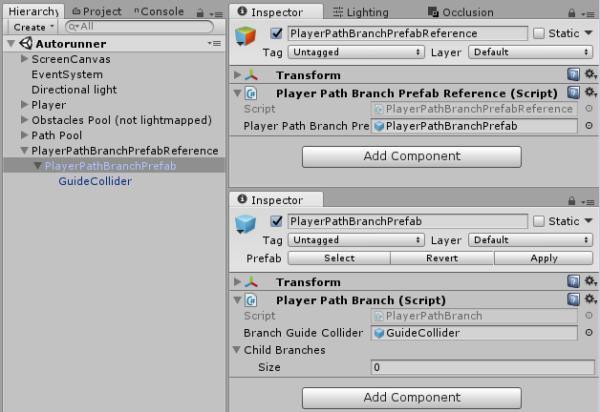The image size is (600, 412).
Task: Switch to the Project tab
Action: (x=96, y=11)
